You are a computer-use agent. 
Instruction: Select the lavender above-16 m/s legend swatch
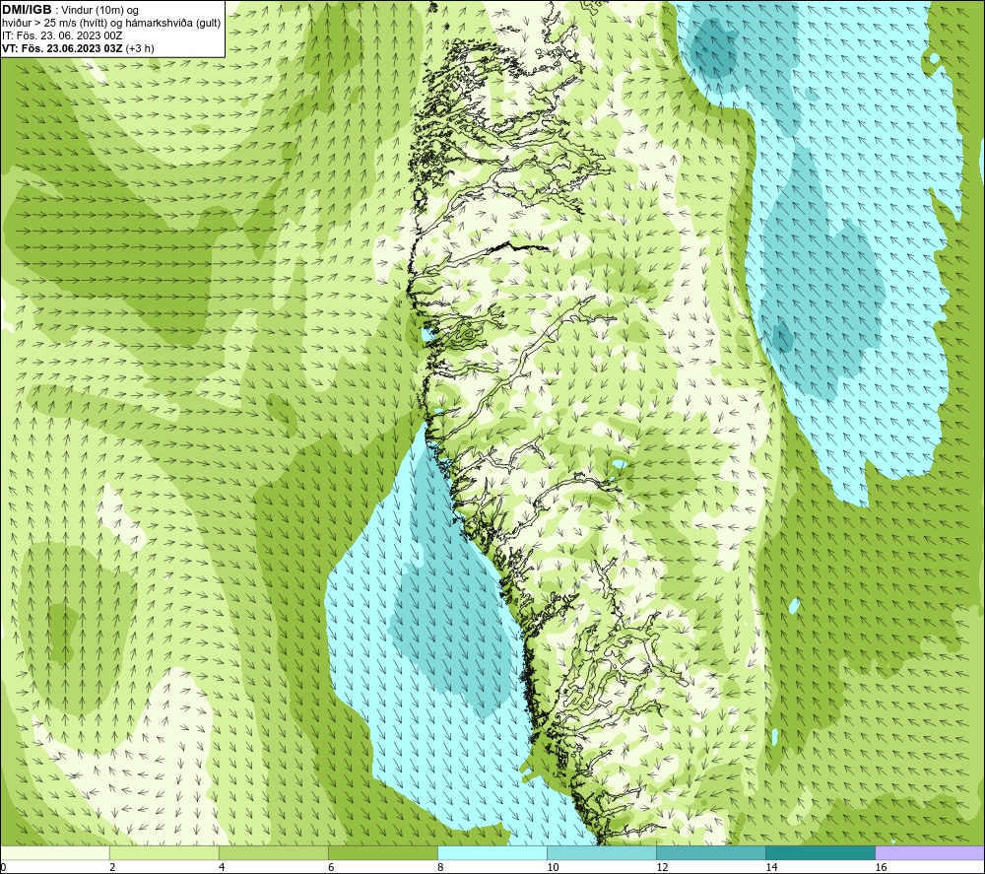click(930, 852)
